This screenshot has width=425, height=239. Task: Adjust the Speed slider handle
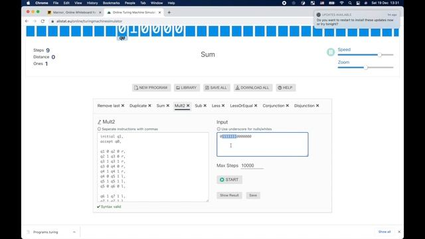379,54
